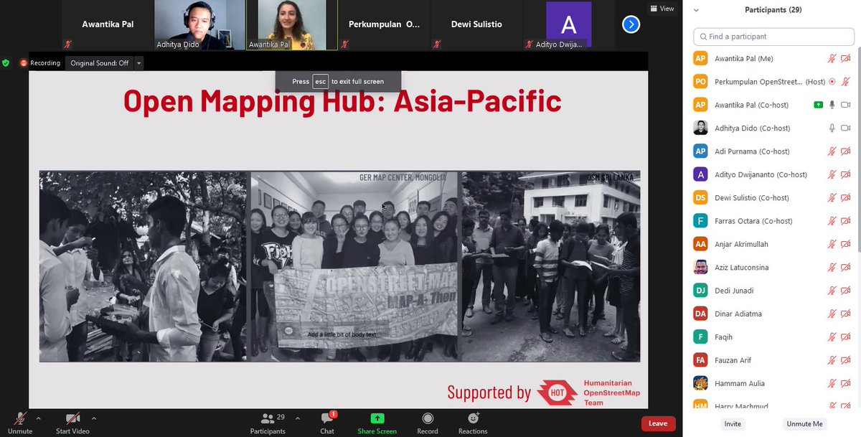Viewport: 861px width, 437px height.
Task: Select participant Anjar Akrimullah
Action: pyautogui.click(x=772, y=244)
